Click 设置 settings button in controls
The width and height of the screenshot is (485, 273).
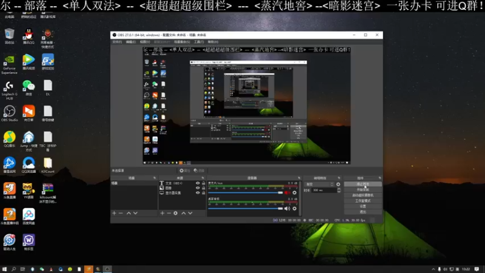(363, 206)
